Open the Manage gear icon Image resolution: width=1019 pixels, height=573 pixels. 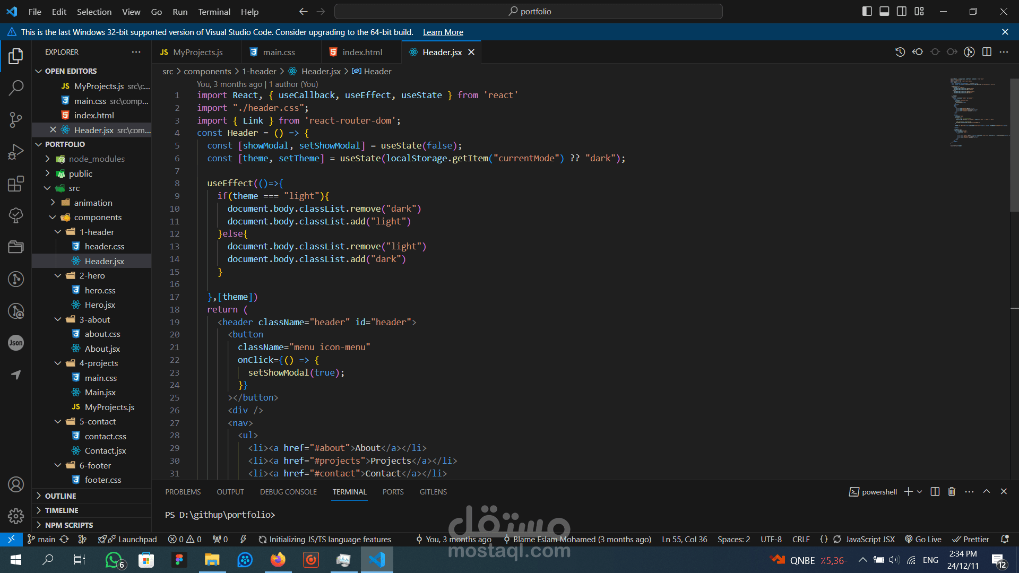pos(16,516)
